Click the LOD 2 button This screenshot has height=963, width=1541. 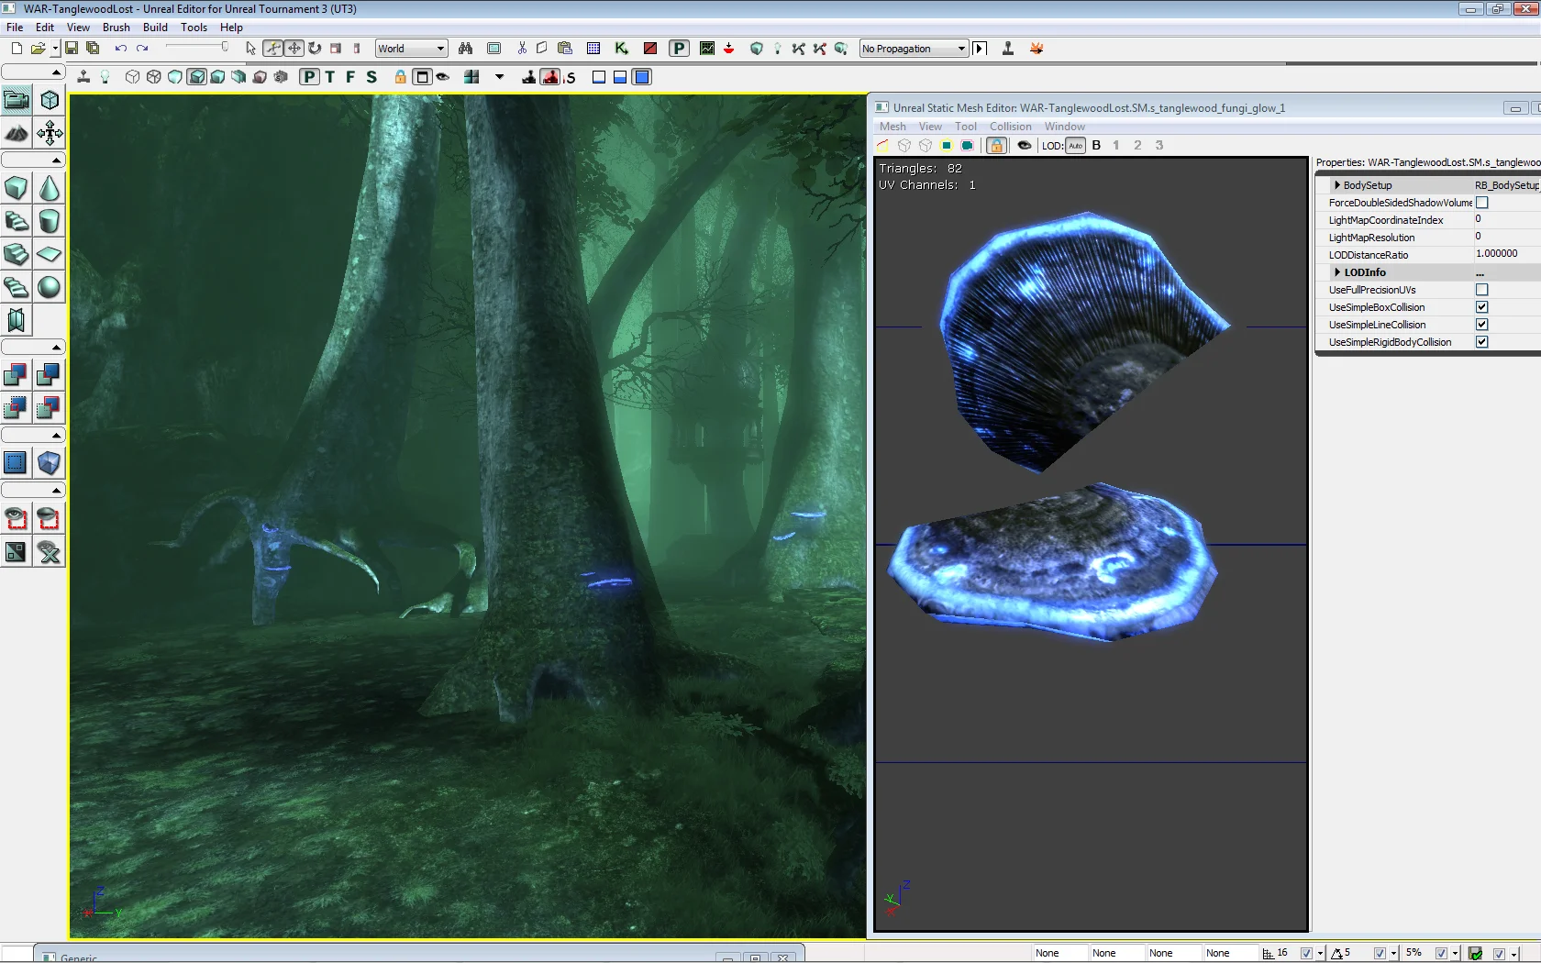click(x=1137, y=145)
